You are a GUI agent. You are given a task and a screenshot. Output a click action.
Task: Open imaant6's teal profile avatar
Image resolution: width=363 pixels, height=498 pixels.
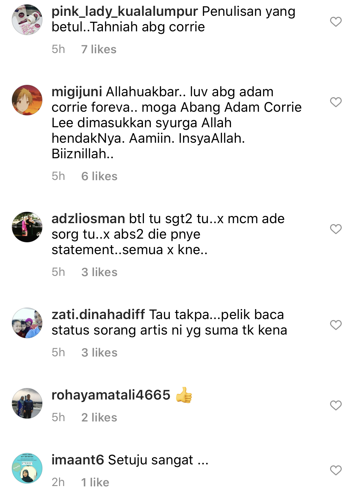[27, 468]
